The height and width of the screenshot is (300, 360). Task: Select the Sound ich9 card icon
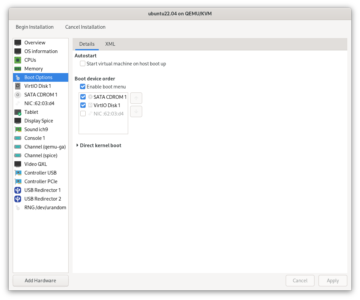point(18,129)
